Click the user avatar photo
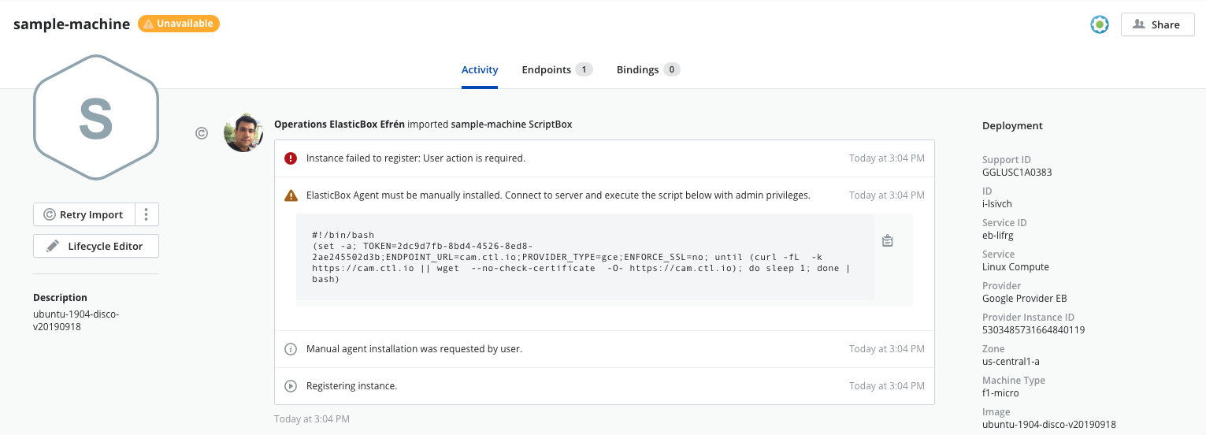This screenshot has height=435, width=1206. click(x=243, y=132)
